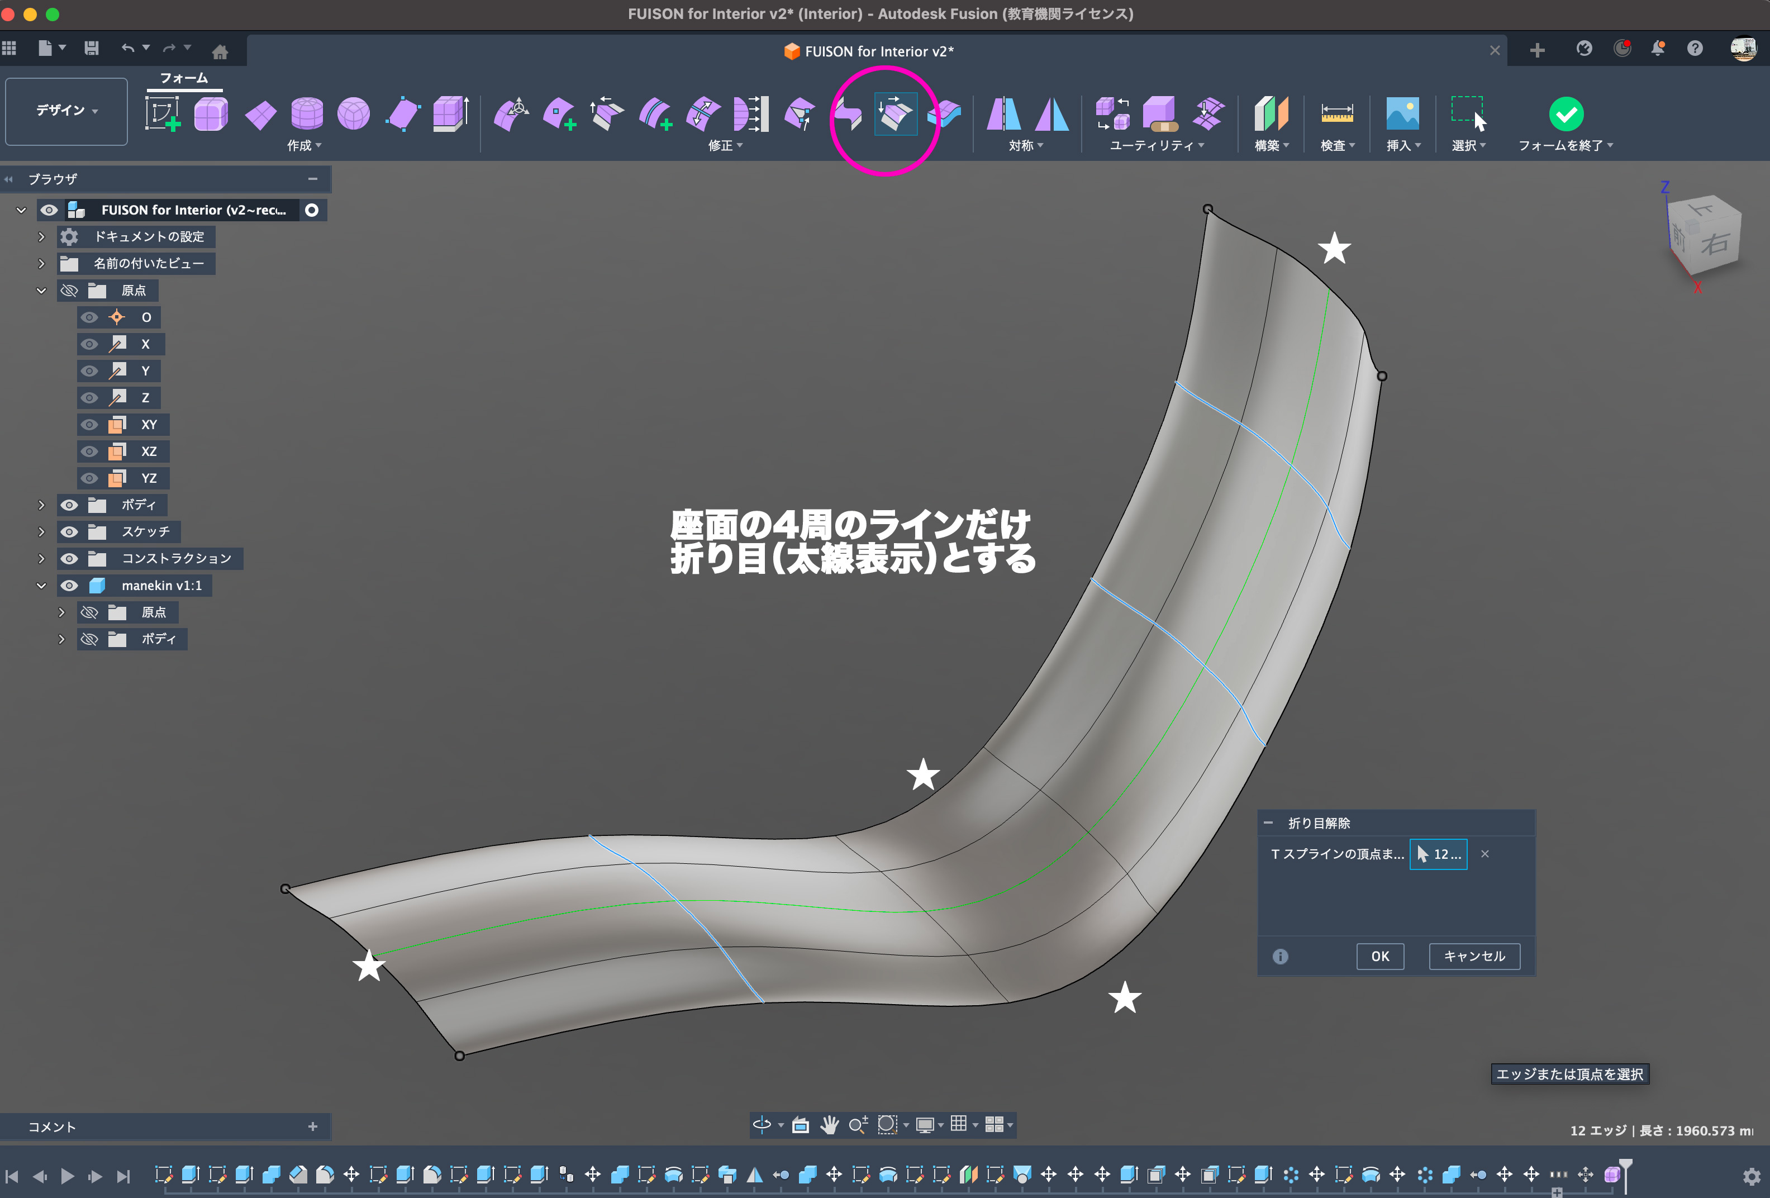
Task: Select the form Sphere creation tool
Action: [x=354, y=114]
